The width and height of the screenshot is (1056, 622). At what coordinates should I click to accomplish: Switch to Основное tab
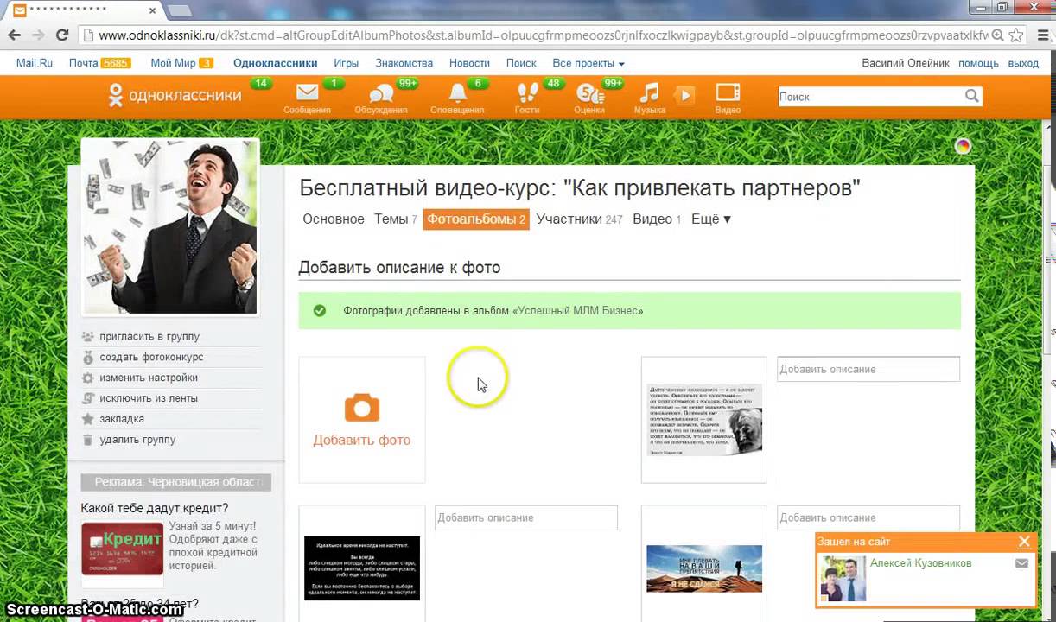click(x=334, y=219)
